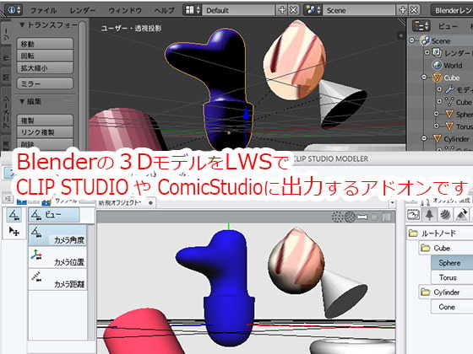Click the 拡大縮小 button
The width and height of the screenshot is (473, 354).
[x=45, y=67]
